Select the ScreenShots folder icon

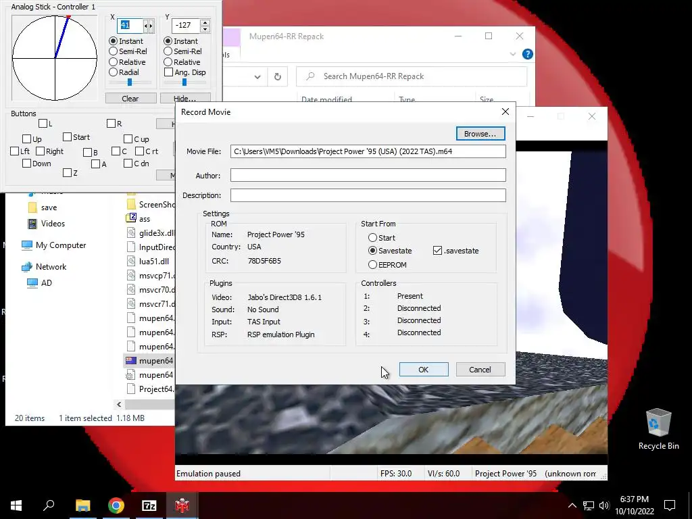[131, 204]
